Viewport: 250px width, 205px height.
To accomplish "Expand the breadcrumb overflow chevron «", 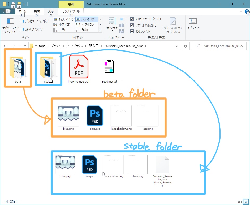I will click(36, 46).
